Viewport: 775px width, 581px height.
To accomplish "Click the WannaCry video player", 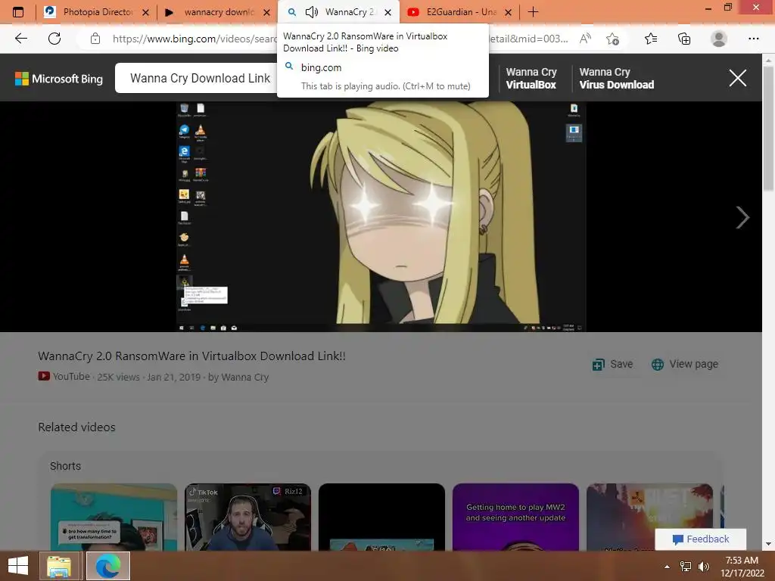I will pyautogui.click(x=381, y=216).
